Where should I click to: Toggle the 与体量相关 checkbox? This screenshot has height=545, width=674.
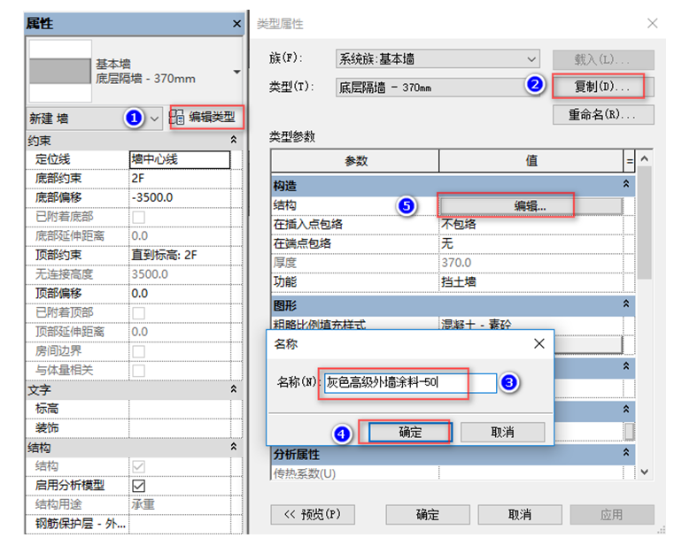pos(138,371)
